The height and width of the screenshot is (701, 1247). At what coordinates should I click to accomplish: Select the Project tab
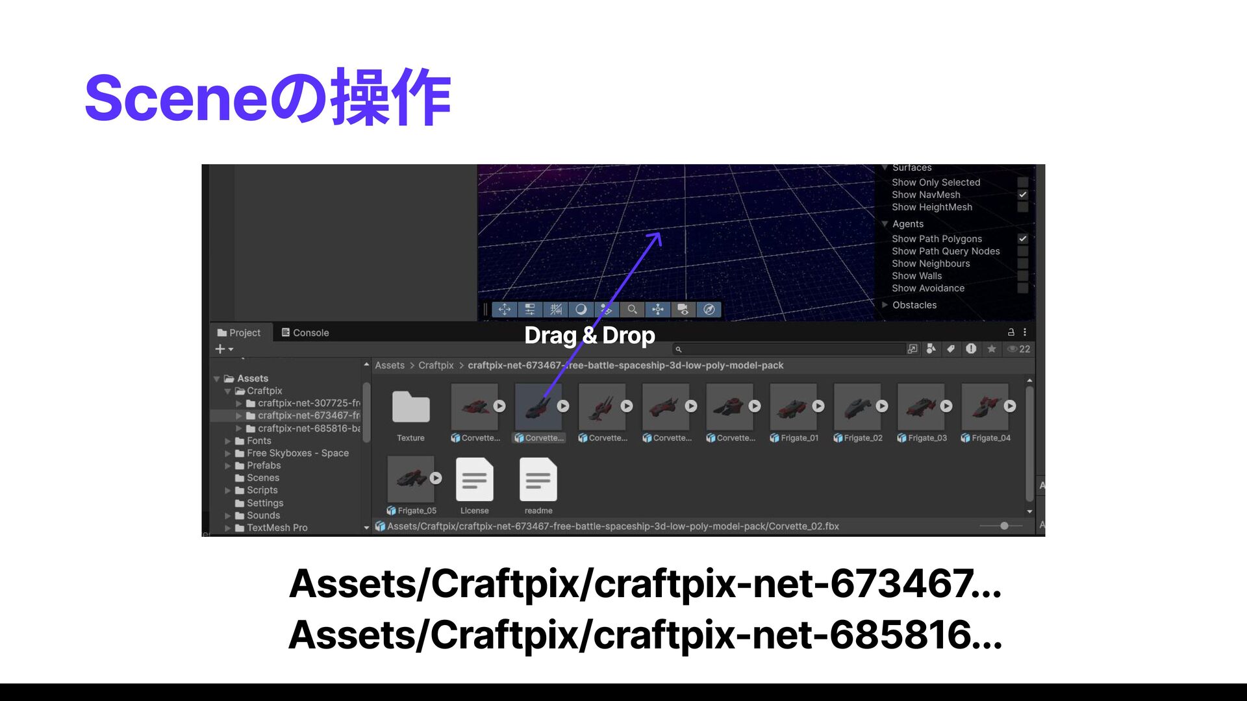(239, 333)
